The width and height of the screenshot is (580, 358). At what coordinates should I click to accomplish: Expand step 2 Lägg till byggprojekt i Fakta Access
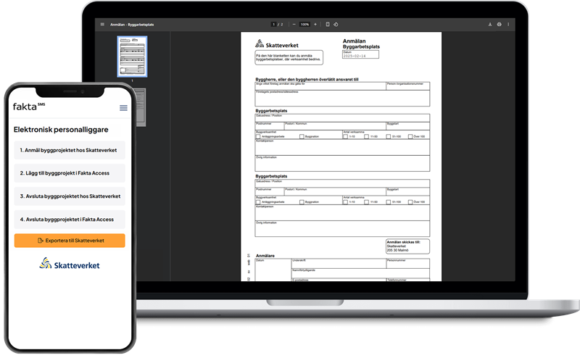click(x=70, y=173)
